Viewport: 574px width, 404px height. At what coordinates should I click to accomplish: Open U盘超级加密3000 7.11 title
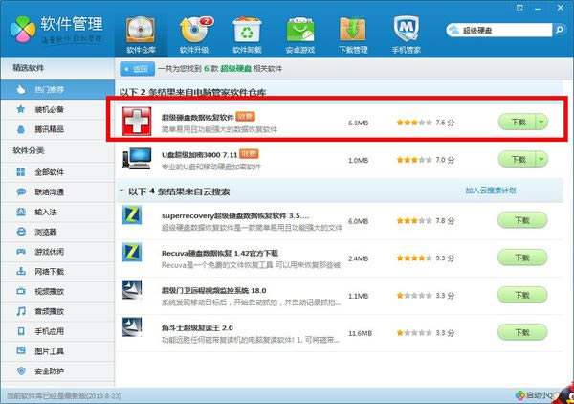(200, 155)
